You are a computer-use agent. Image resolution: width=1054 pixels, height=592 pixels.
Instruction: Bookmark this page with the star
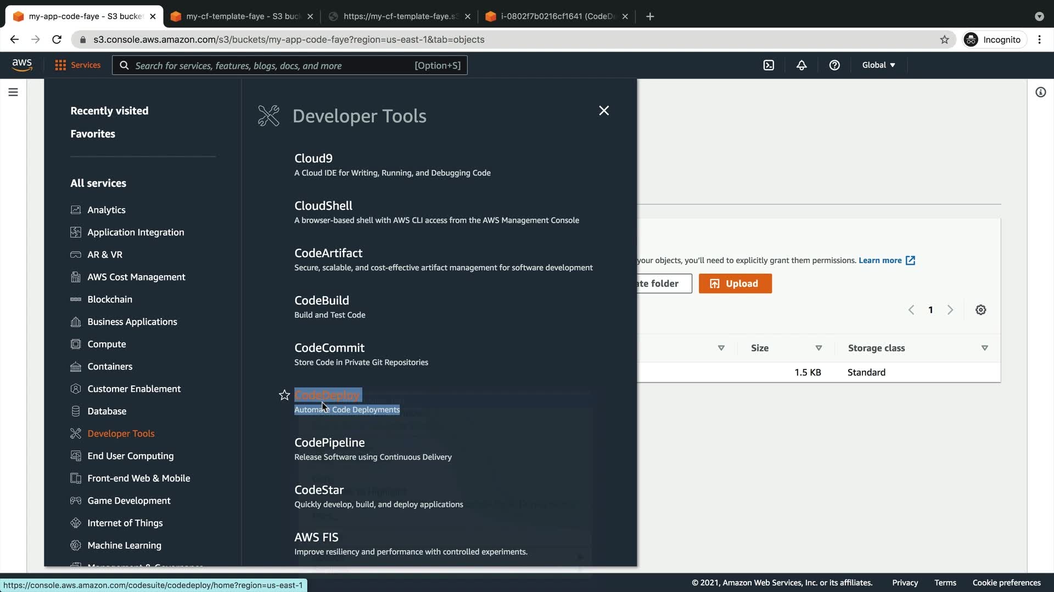tap(944, 39)
